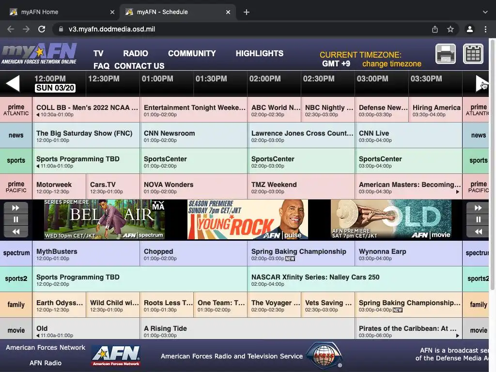Close the myAFN - Schedule tab

228,12
